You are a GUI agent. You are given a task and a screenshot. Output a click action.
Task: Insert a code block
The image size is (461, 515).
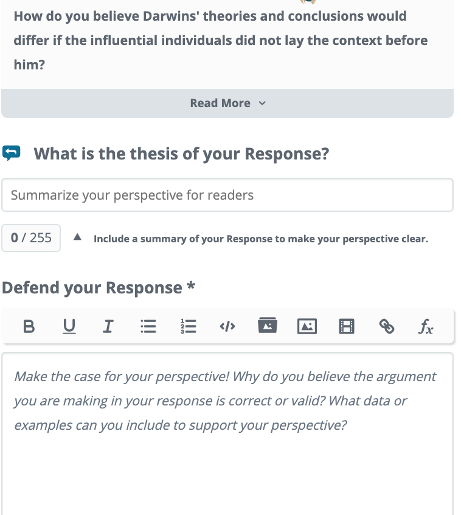[x=227, y=326]
